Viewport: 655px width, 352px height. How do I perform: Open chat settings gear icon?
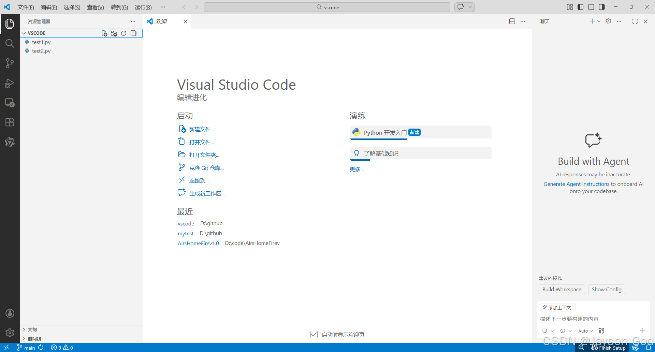608,21
